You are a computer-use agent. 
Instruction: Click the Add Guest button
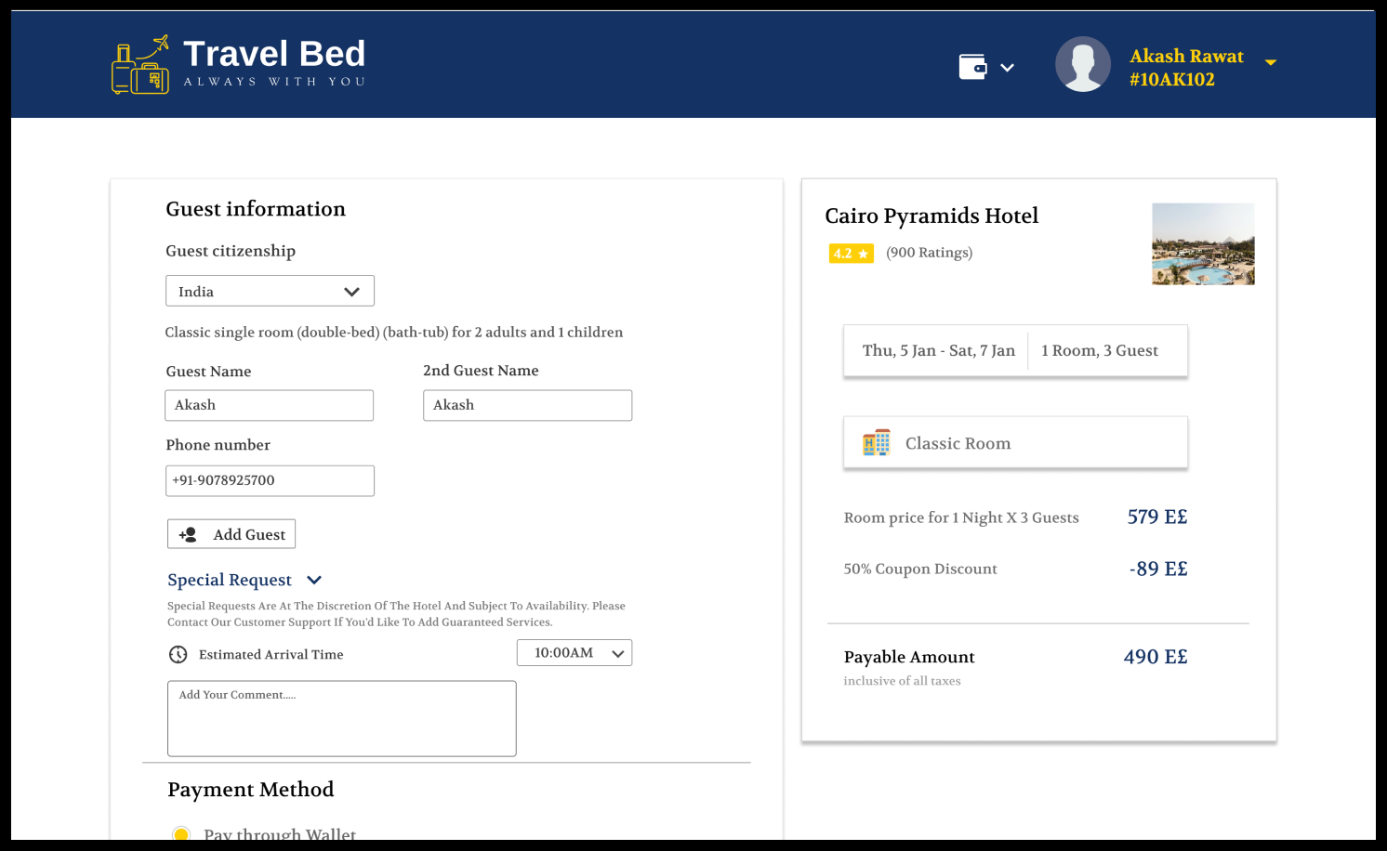pos(231,534)
